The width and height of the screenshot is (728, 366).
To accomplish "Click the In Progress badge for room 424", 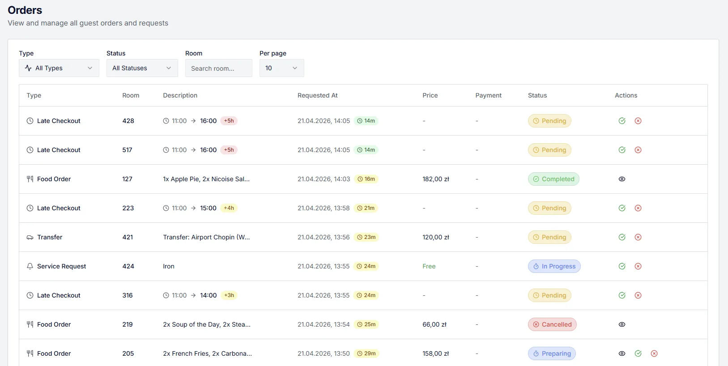I will (554, 266).
